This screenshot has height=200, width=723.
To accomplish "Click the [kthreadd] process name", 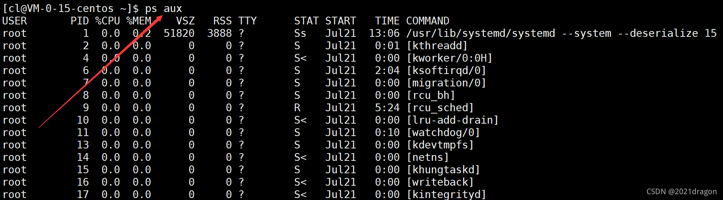I will (437, 46).
